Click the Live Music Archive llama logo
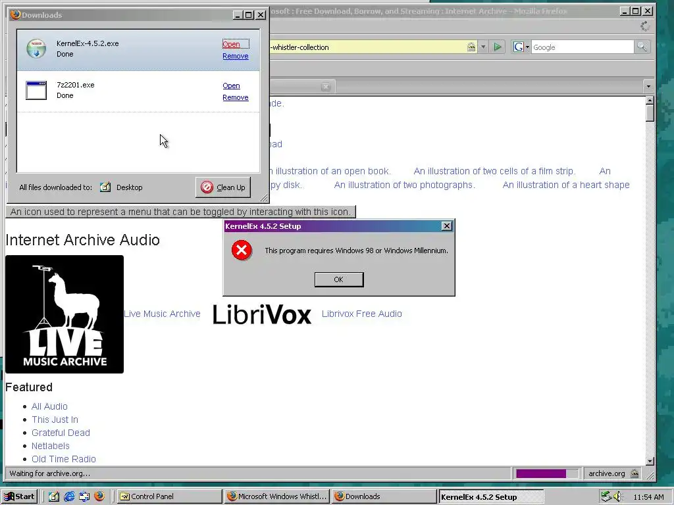 [65, 314]
